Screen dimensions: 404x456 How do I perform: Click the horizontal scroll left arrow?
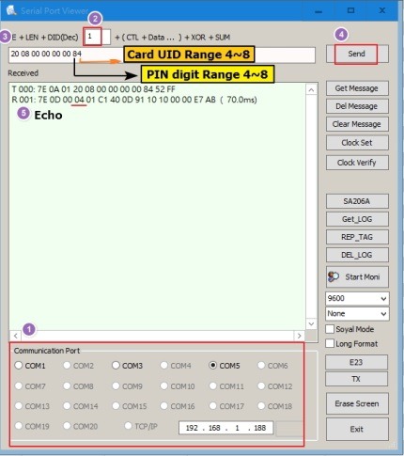click(x=15, y=336)
